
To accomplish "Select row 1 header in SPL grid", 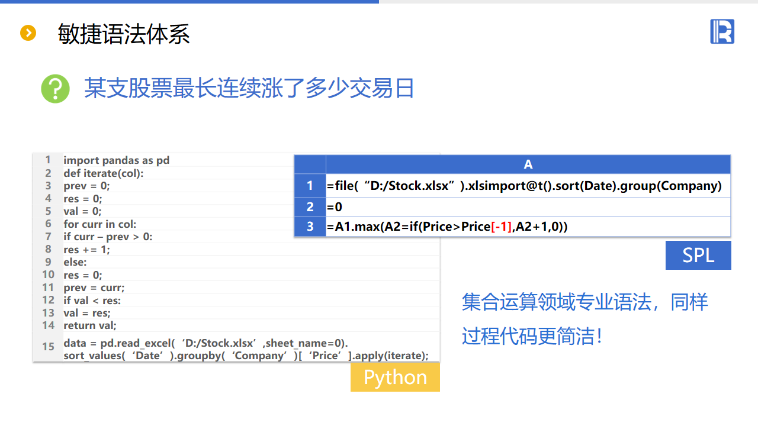I will (x=310, y=186).
